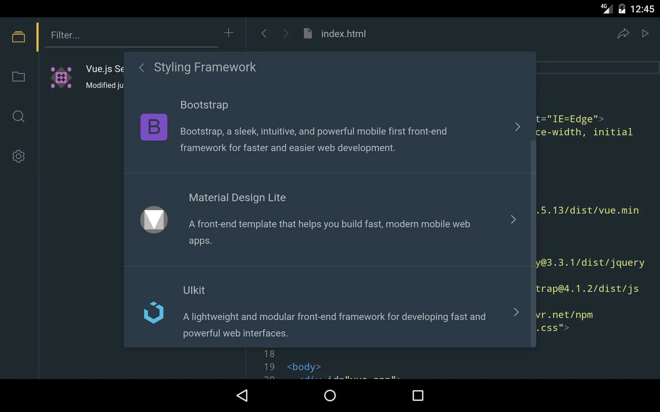Tap the plus icon to add project
660x412 pixels.
coord(228,33)
